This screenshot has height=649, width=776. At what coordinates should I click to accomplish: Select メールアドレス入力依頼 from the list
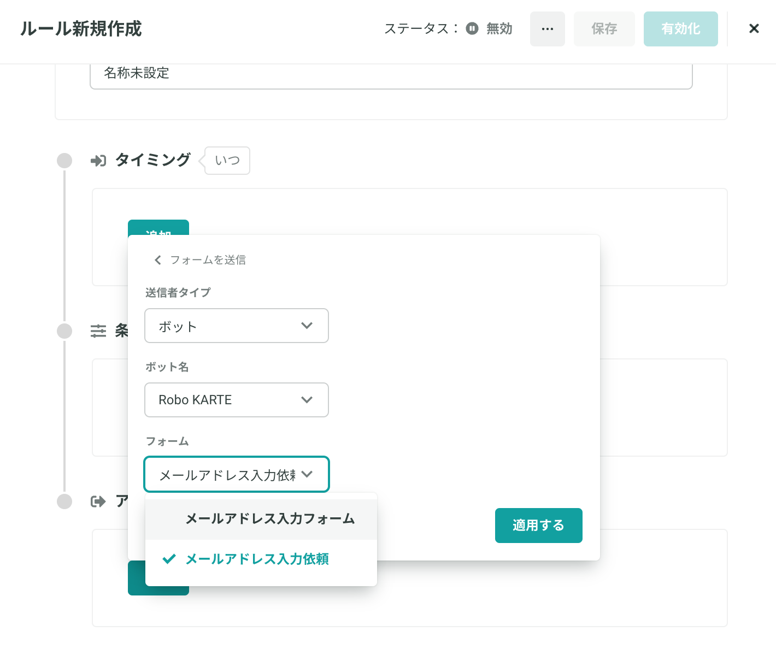pos(261,559)
